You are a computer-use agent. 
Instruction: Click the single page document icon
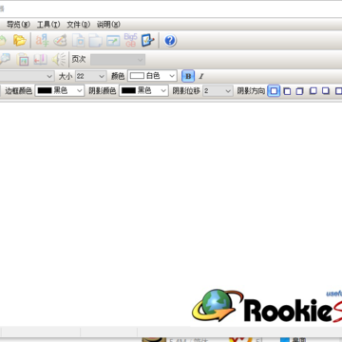point(78,41)
